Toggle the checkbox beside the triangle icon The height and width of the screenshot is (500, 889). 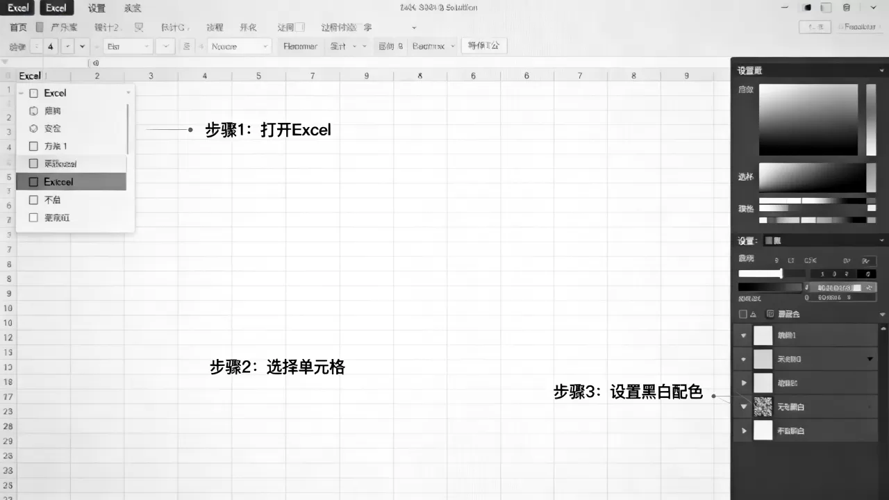(x=743, y=314)
